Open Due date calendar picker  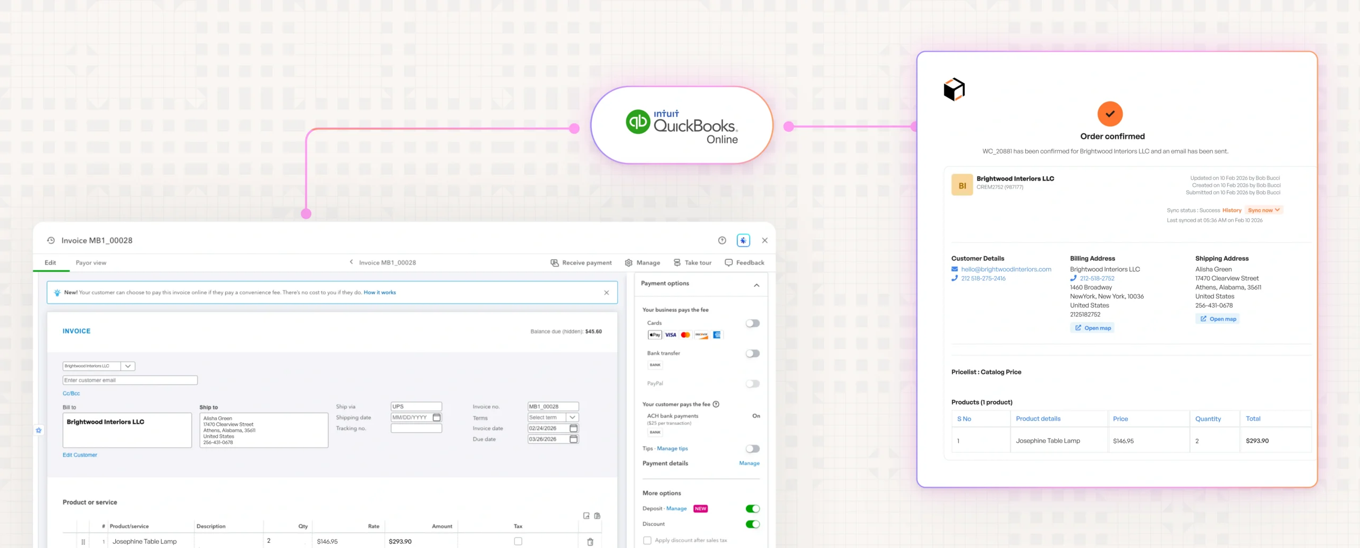click(x=573, y=439)
